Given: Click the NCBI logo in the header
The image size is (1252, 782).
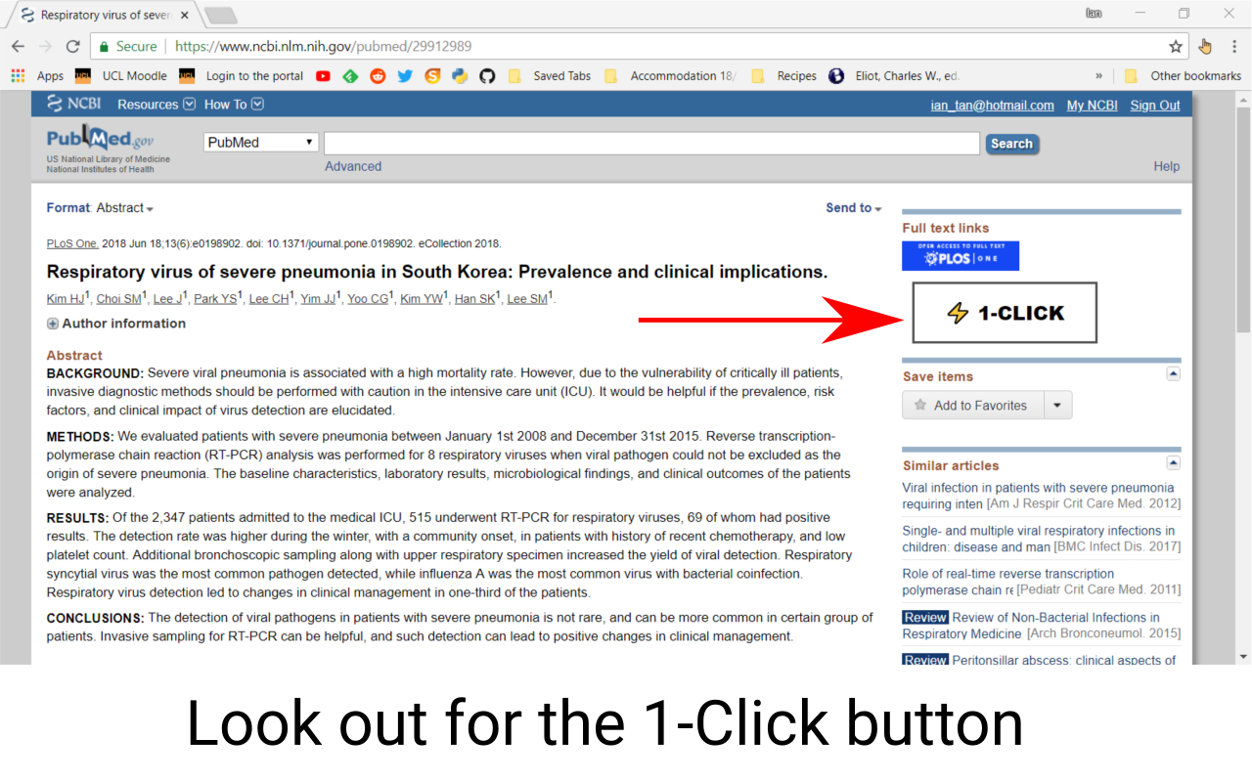Looking at the screenshot, I should point(74,105).
